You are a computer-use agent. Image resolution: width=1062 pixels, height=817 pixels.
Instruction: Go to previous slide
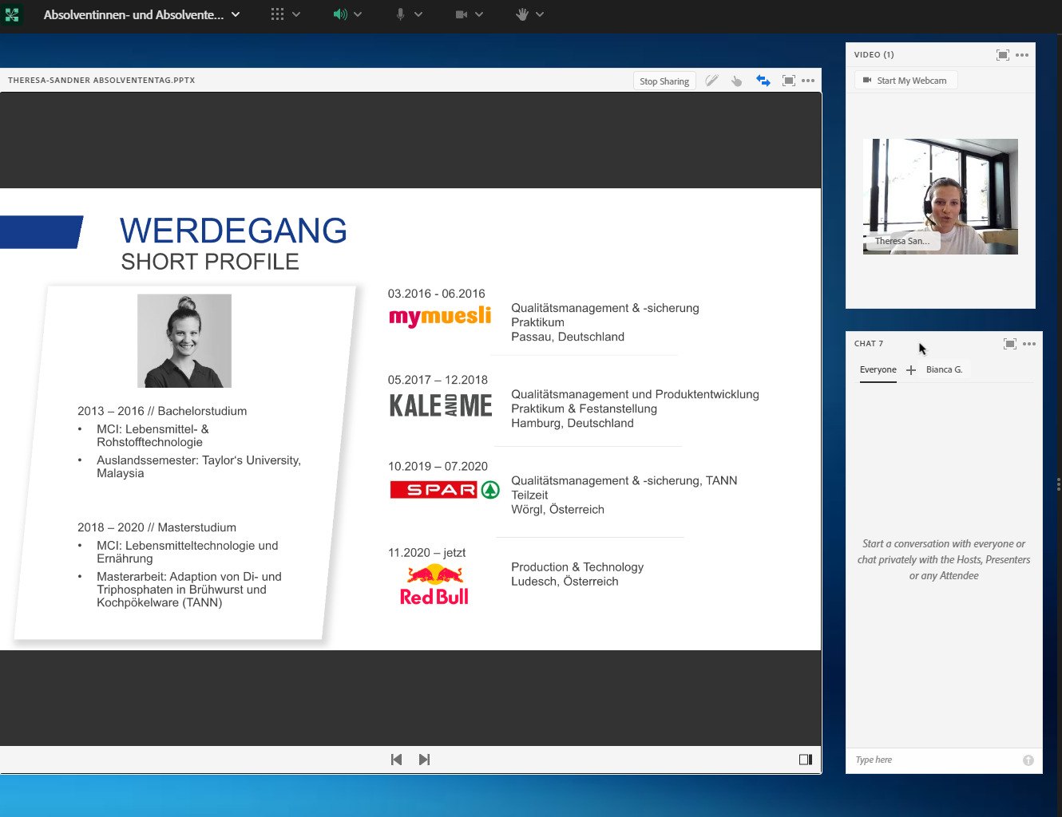396,760
